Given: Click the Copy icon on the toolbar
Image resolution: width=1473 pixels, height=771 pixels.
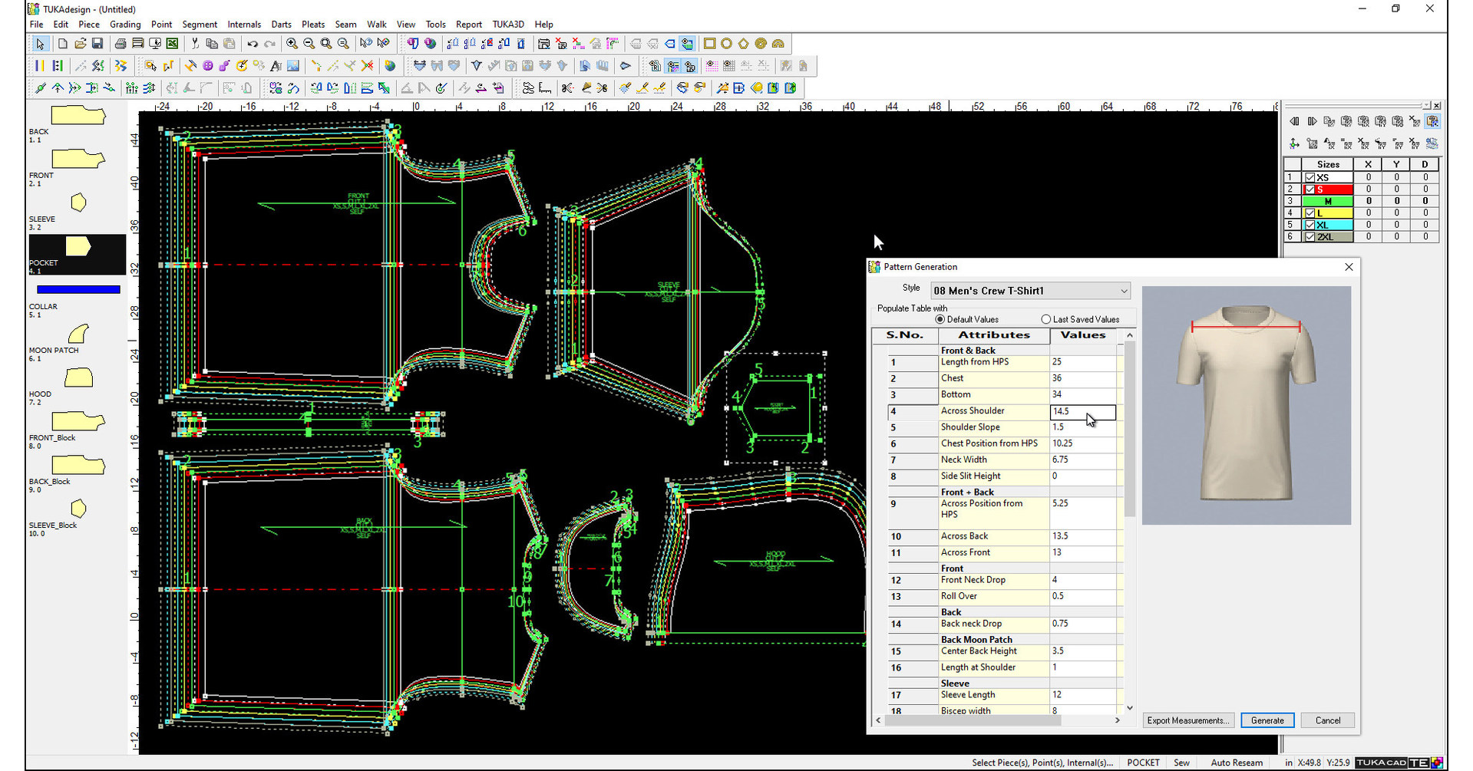Looking at the screenshot, I should coord(212,44).
